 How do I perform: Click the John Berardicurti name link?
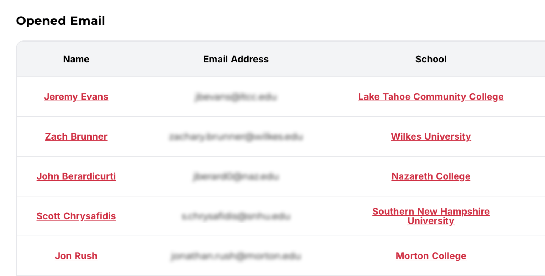pyautogui.click(x=76, y=176)
